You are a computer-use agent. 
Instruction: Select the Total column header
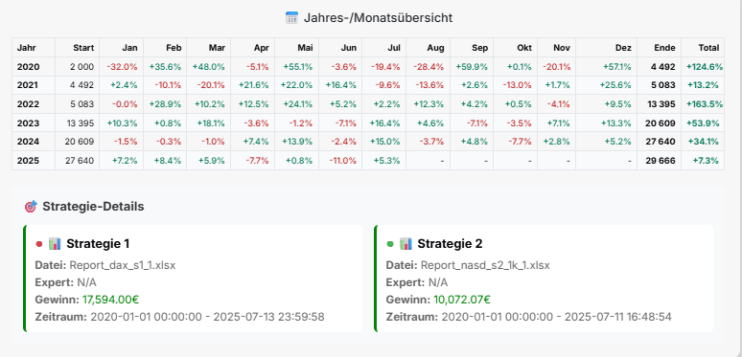pyautogui.click(x=708, y=48)
